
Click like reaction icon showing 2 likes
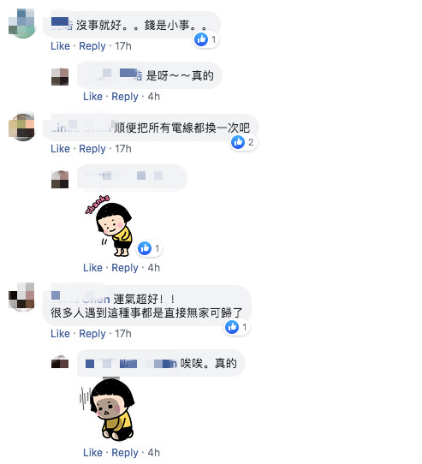238,142
